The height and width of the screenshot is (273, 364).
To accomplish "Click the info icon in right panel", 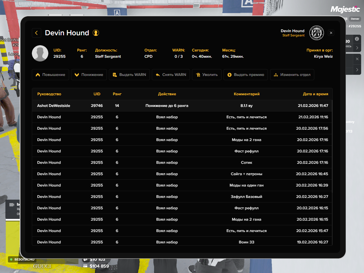I will (x=357, y=39).
